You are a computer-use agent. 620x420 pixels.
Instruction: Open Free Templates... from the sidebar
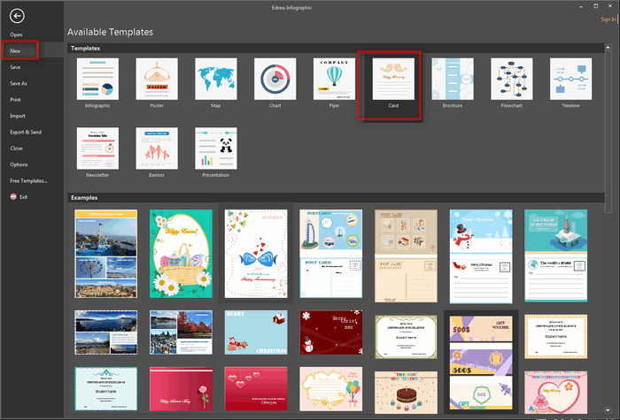coord(27,180)
